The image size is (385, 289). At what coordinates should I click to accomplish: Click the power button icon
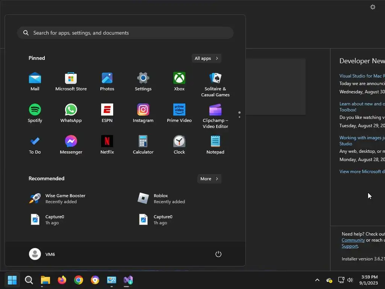[x=218, y=254]
